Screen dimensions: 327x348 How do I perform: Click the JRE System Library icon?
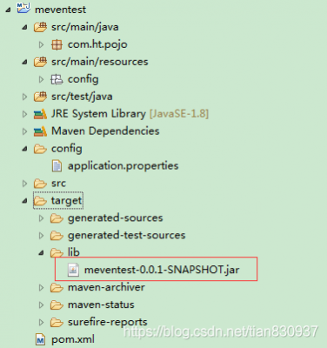click(40, 114)
